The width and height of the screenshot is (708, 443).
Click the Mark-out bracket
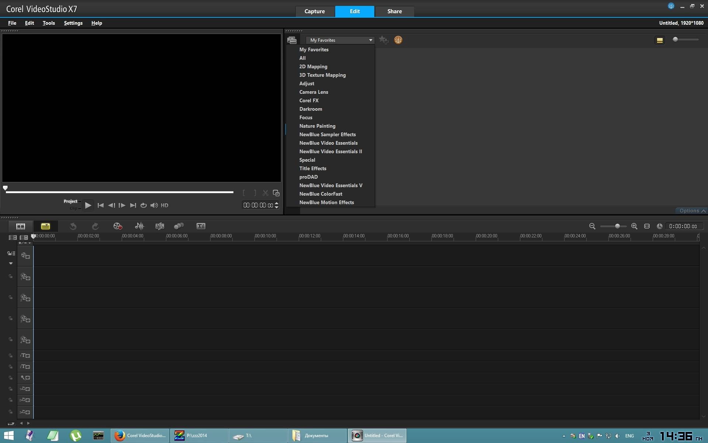255,193
